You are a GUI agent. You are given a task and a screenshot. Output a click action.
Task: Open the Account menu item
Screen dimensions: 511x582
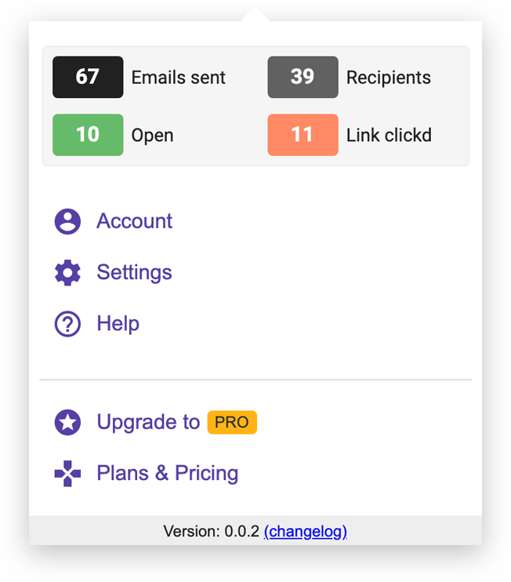pyautogui.click(x=134, y=221)
